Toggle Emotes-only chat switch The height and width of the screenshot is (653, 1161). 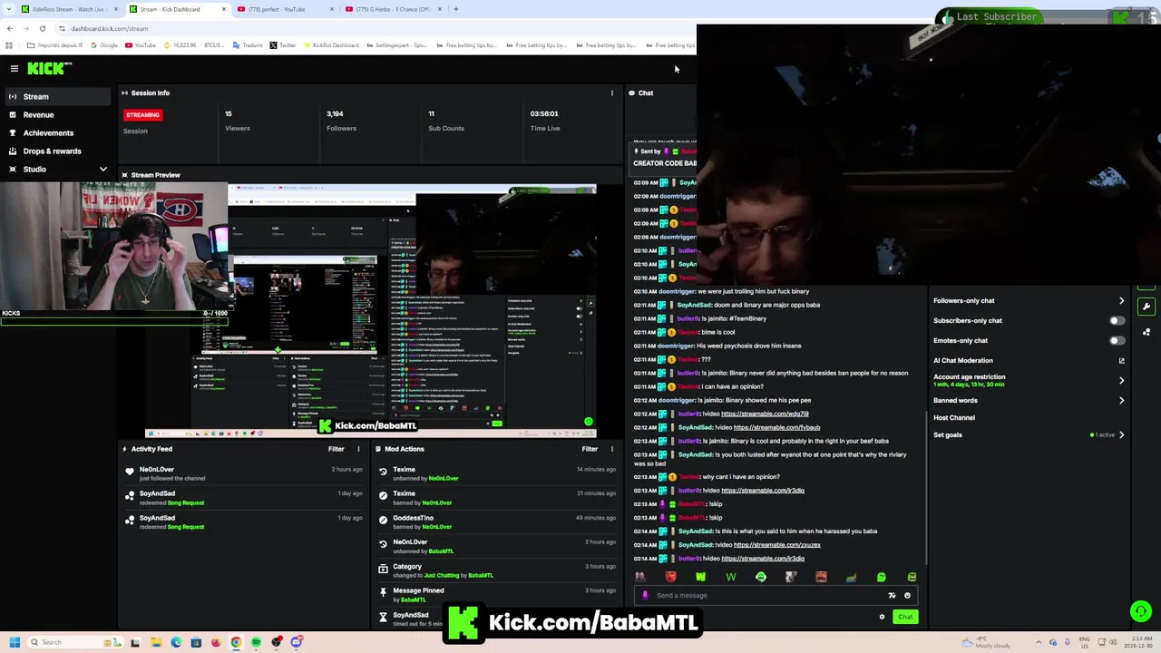point(1117,340)
